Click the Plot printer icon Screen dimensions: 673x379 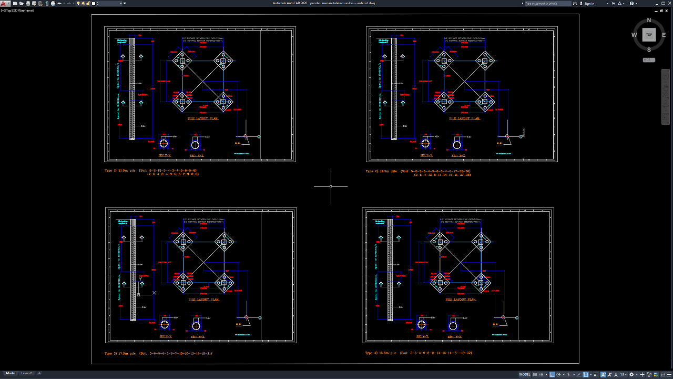point(53,3)
